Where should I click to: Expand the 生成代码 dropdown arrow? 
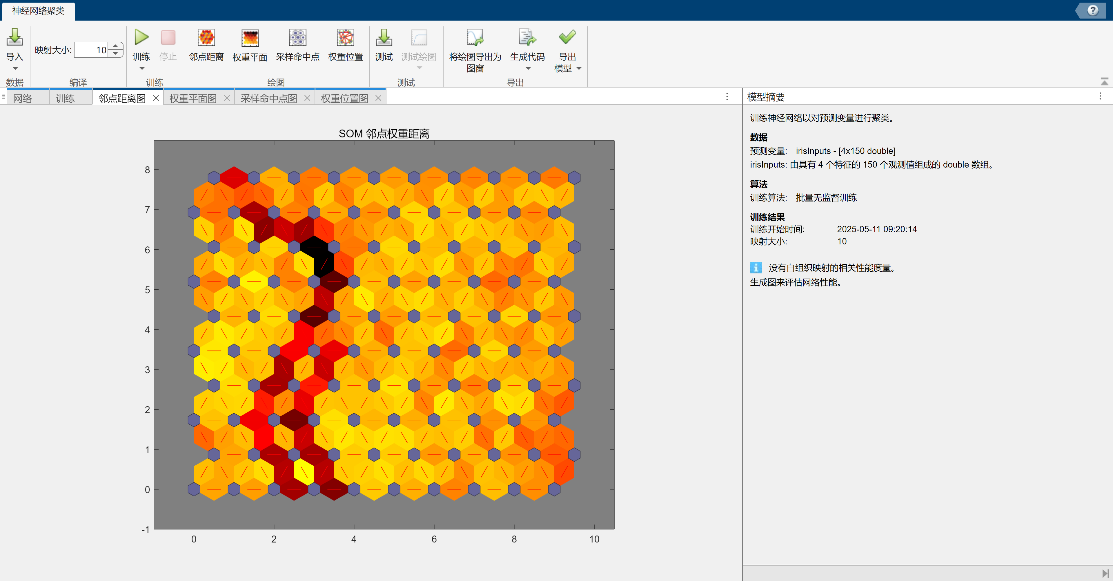(528, 69)
